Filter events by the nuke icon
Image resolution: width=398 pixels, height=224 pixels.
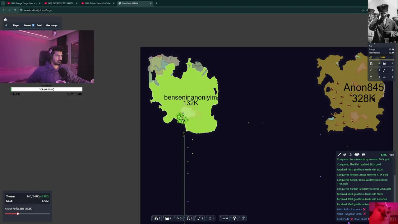345,155
